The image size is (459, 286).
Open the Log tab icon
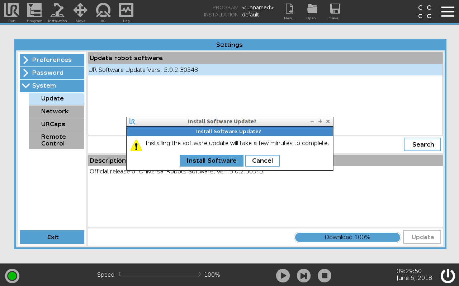coord(126,11)
